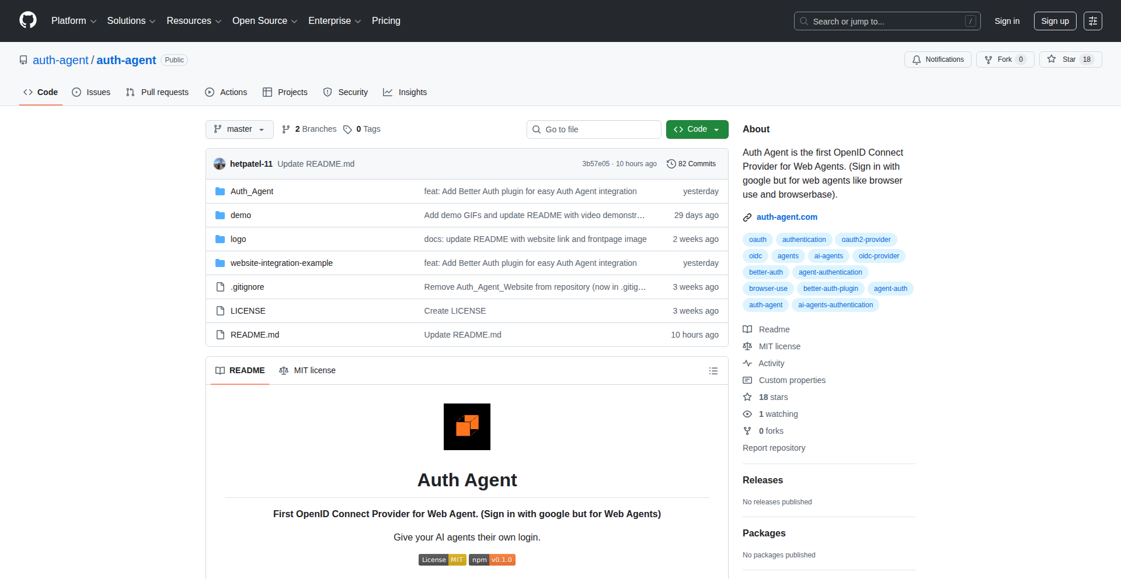Click the Notifications bell button

coord(938,59)
